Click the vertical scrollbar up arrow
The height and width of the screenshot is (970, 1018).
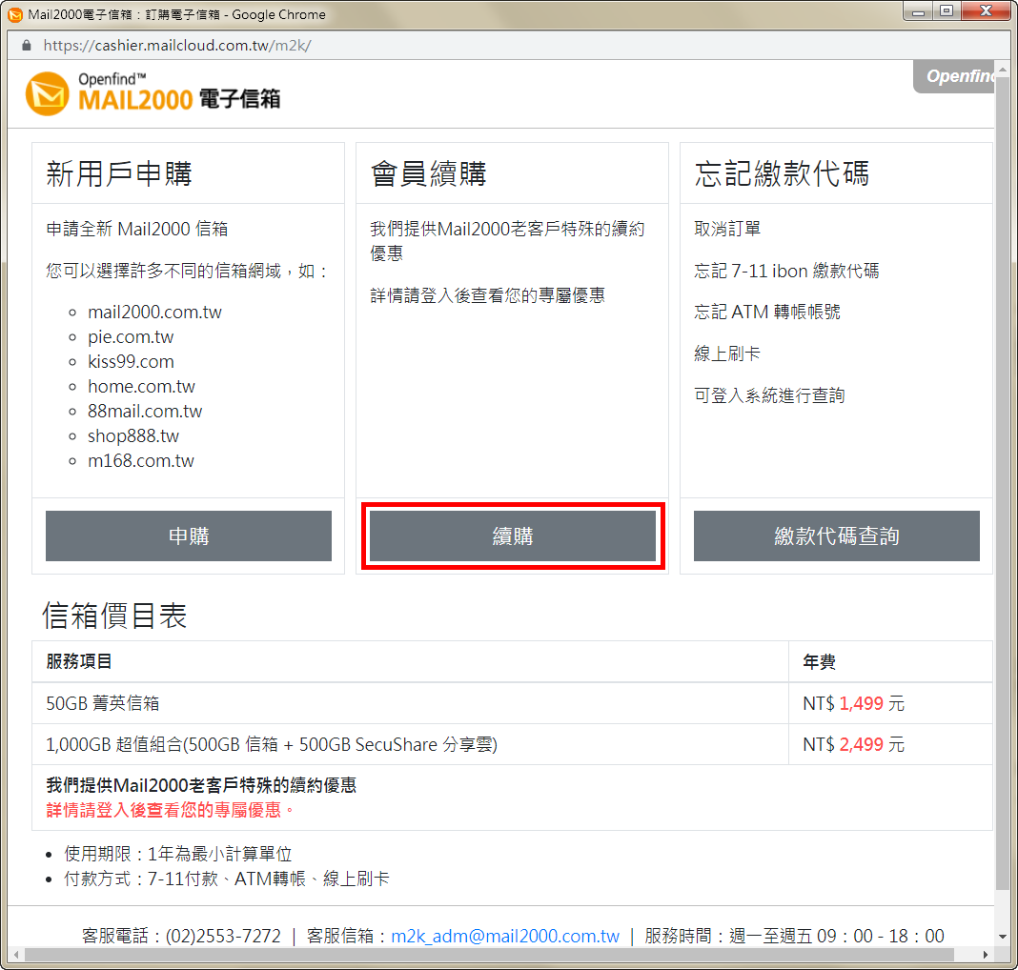click(1003, 68)
